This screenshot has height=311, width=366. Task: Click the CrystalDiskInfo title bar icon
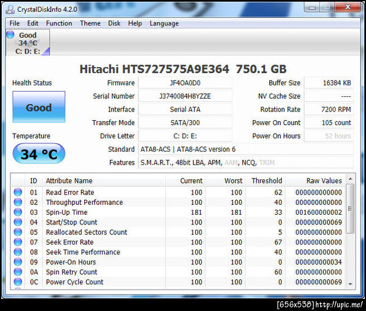(10, 9)
